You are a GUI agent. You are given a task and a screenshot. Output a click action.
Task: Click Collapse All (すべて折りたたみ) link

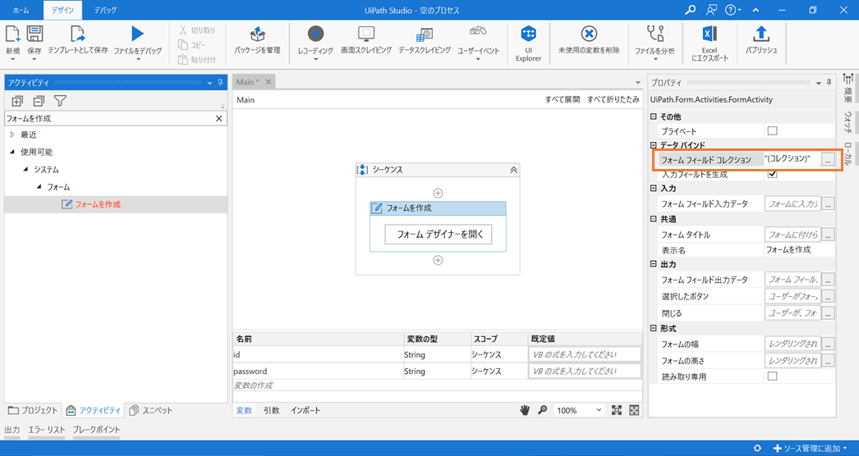pyautogui.click(x=613, y=100)
